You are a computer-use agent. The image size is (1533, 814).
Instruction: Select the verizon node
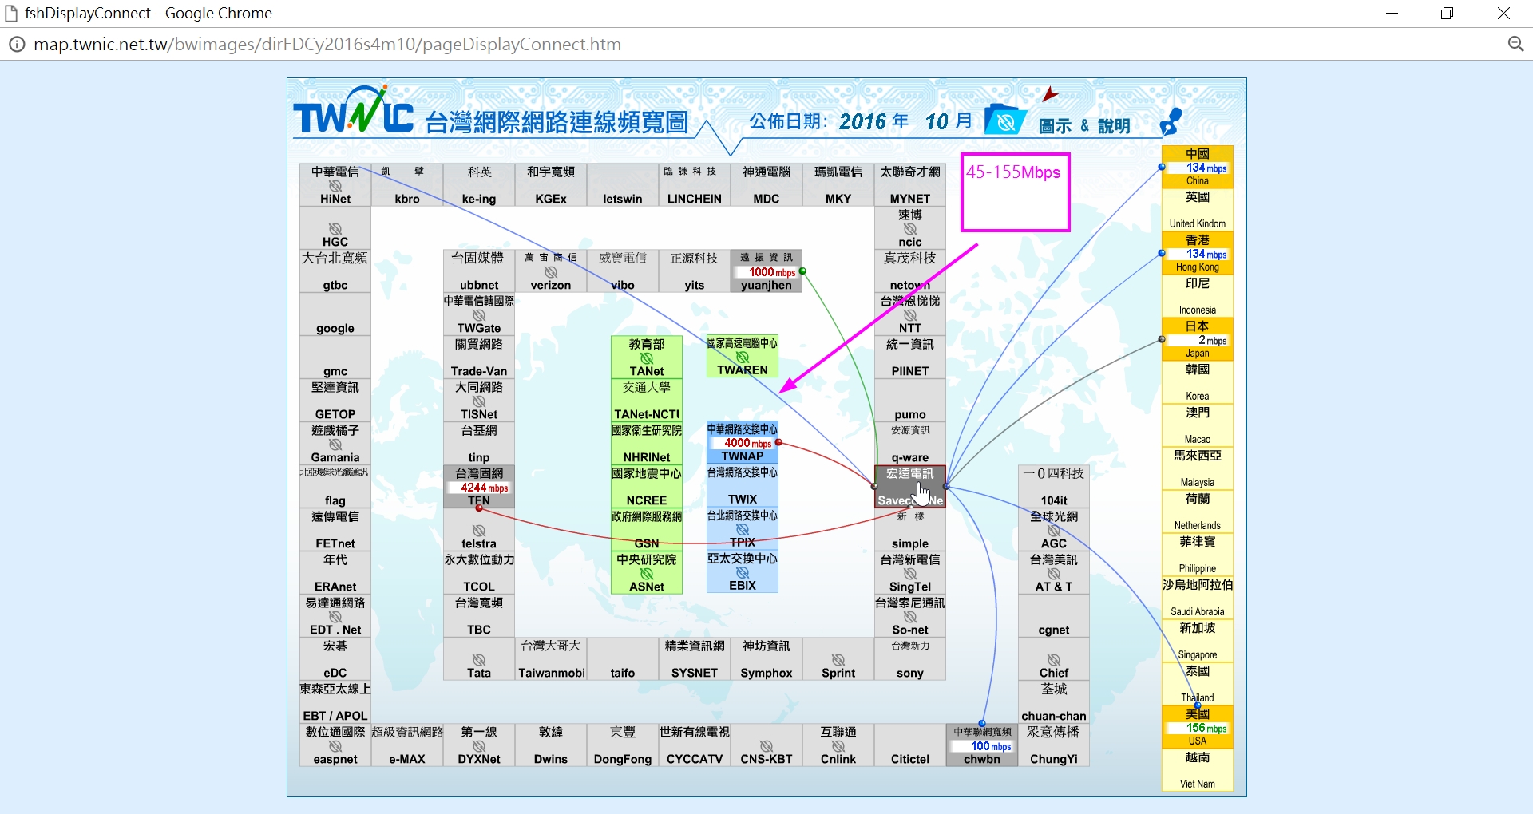551,271
